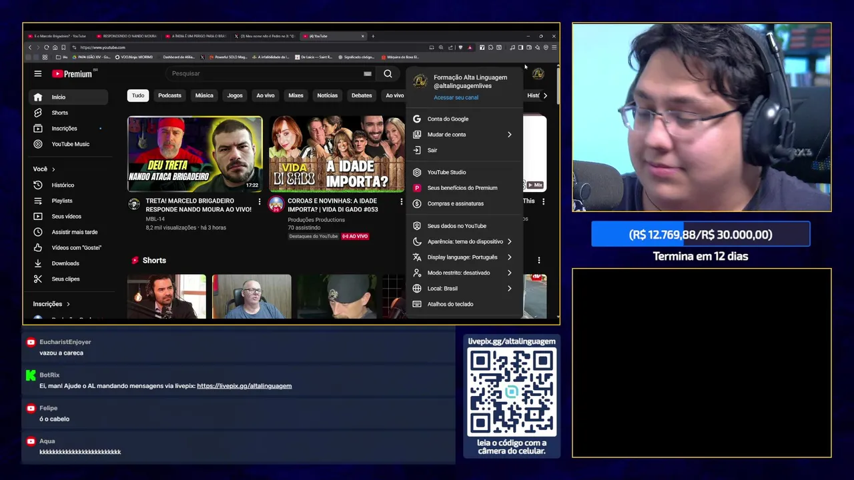The width and height of the screenshot is (854, 480).
Task: Select Sair to sign out
Action: point(464,151)
